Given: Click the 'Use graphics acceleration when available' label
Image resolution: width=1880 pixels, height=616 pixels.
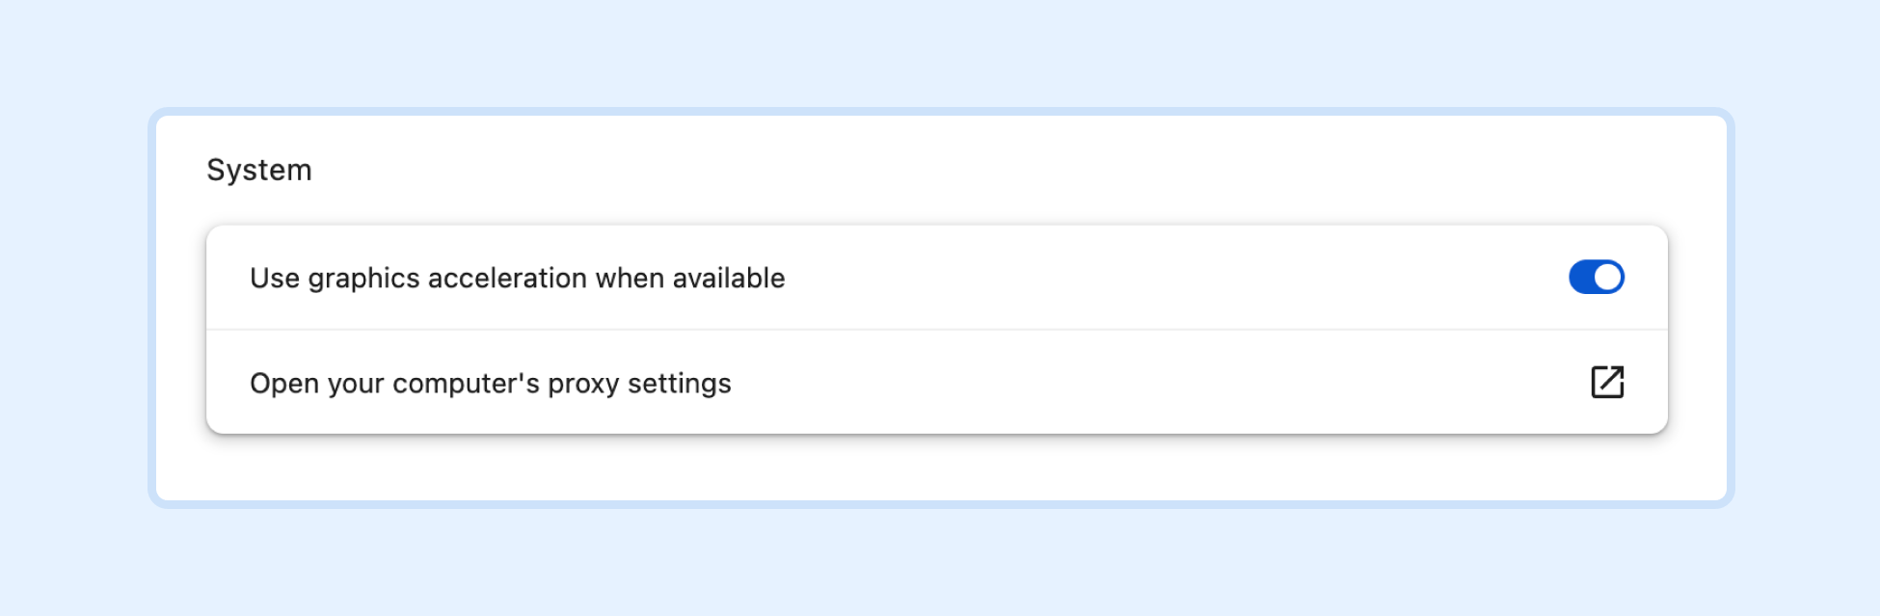Looking at the screenshot, I should coord(518,278).
